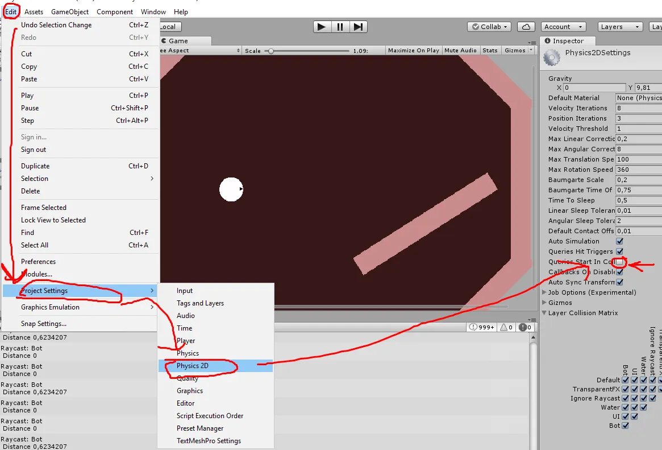Screen dimensions: 662x450
Task: Open the cloud services icon
Action: tap(526, 27)
